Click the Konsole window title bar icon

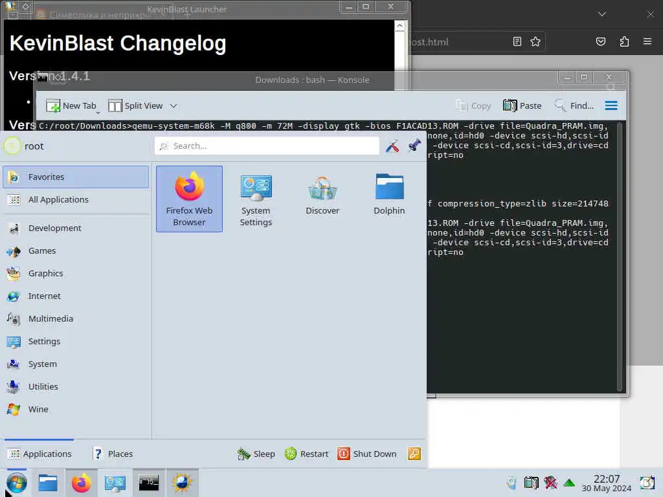click(x=43, y=78)
